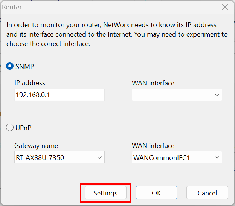Click the WAN interface label under UPnP

coord(153,145)
